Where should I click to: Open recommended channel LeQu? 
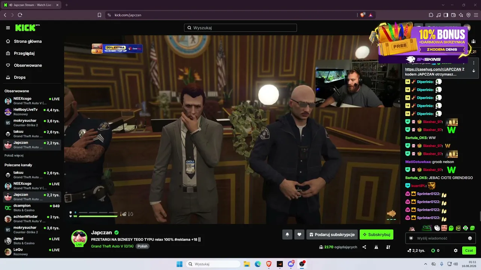click(32, 252)
